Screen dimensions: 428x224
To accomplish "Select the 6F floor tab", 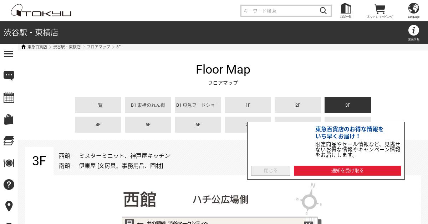I will [198, 125].
